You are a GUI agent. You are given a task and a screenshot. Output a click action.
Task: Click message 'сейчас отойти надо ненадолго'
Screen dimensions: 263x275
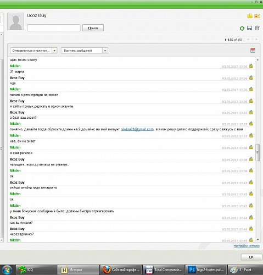tap(33, 188)
